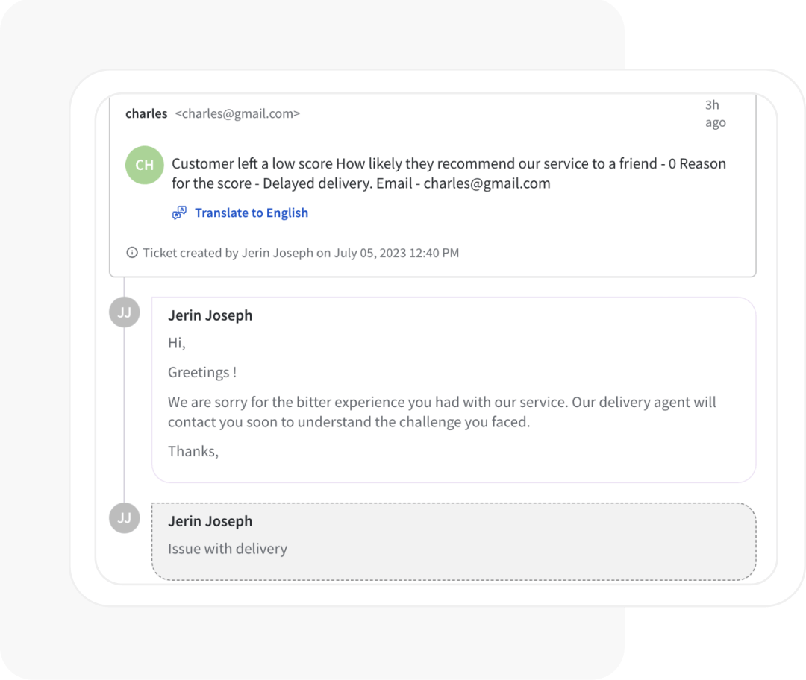Click the JJ avatar beside the apology reply
Screen dimensions: 806x680
(x=125, y=312)
